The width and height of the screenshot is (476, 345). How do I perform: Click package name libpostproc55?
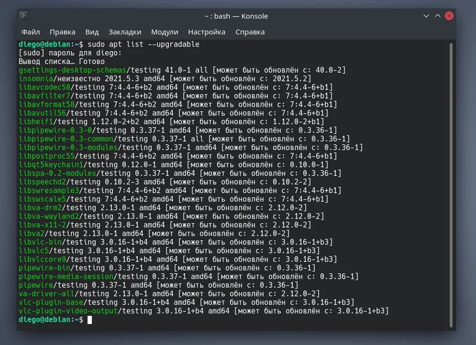[x=46, y=156]
